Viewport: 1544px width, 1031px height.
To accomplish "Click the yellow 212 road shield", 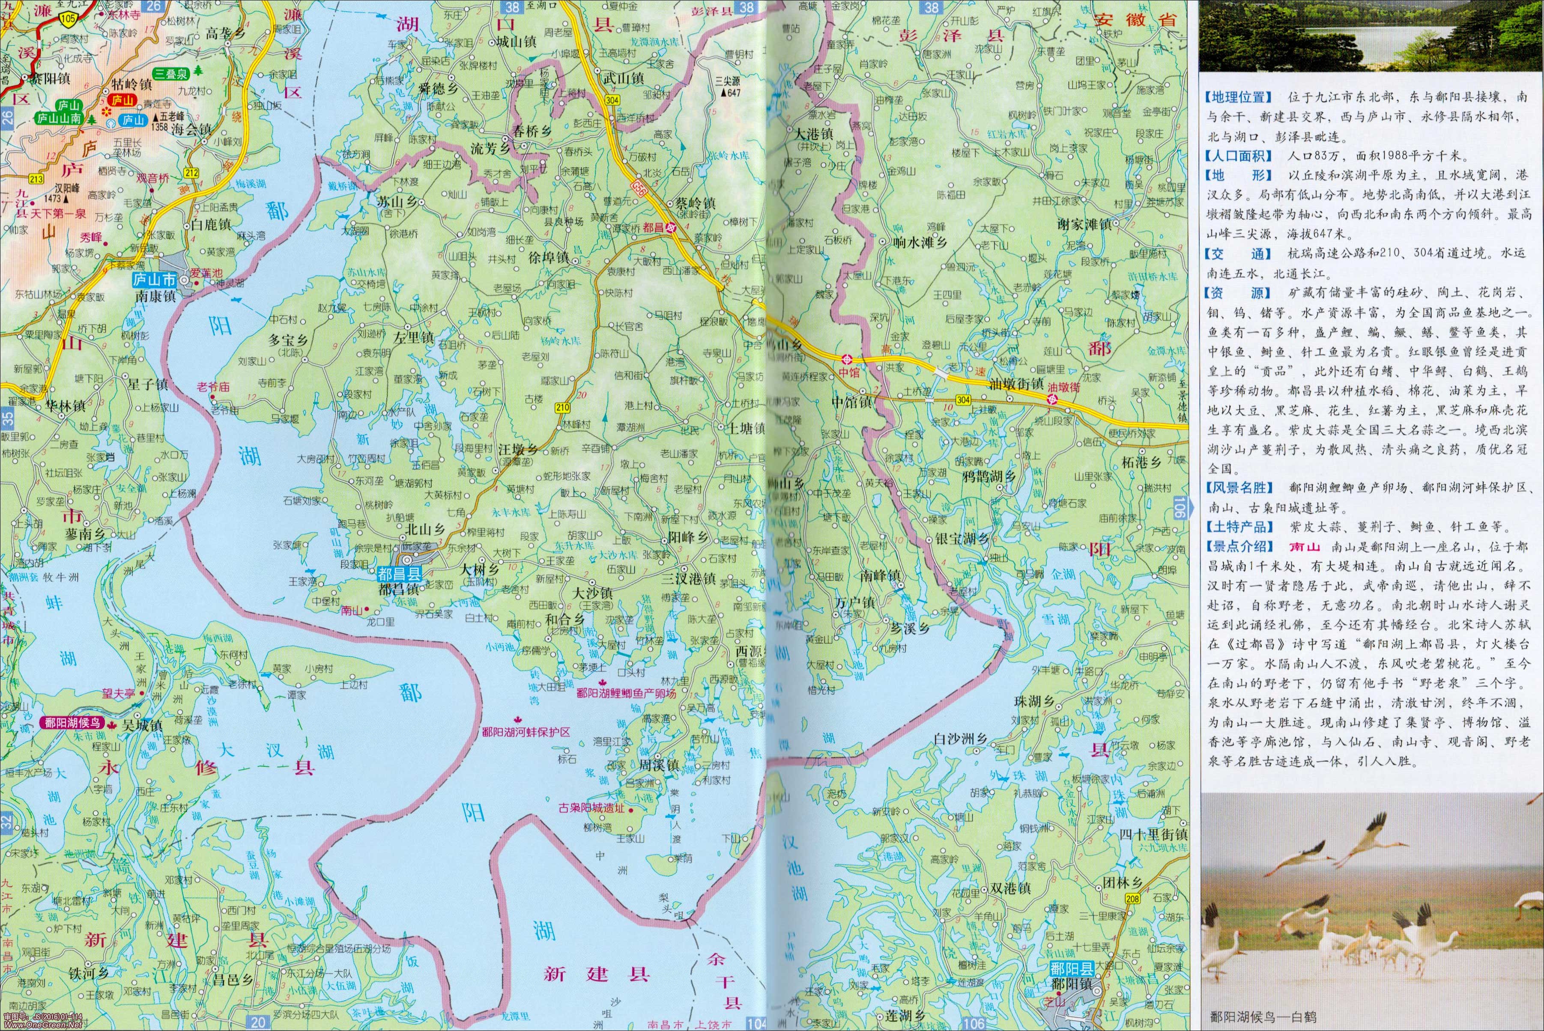I will [191, 173].
